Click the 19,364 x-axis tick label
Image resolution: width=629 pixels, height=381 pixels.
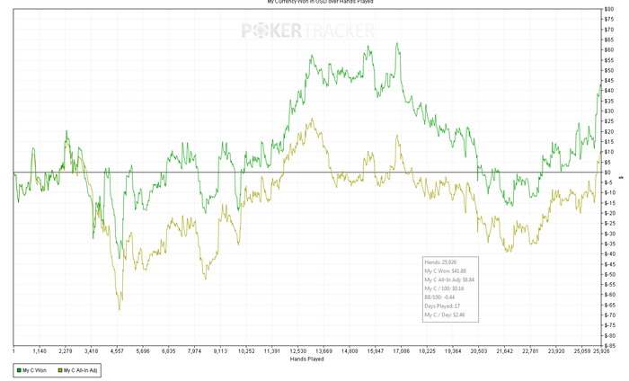(x=453, y=351)
